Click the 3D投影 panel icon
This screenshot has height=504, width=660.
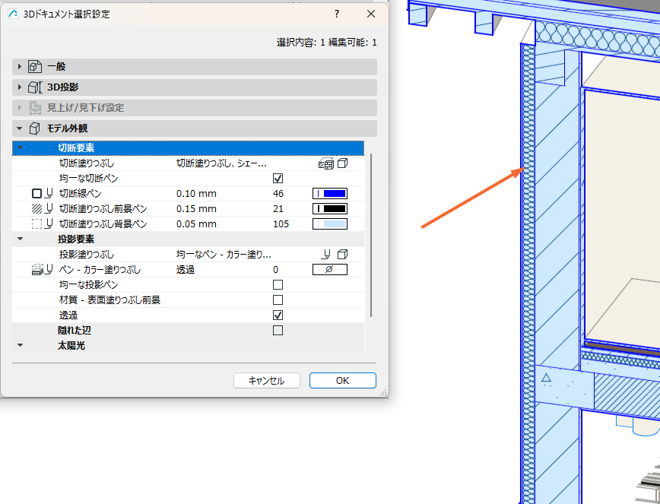(x=35, y=87)
